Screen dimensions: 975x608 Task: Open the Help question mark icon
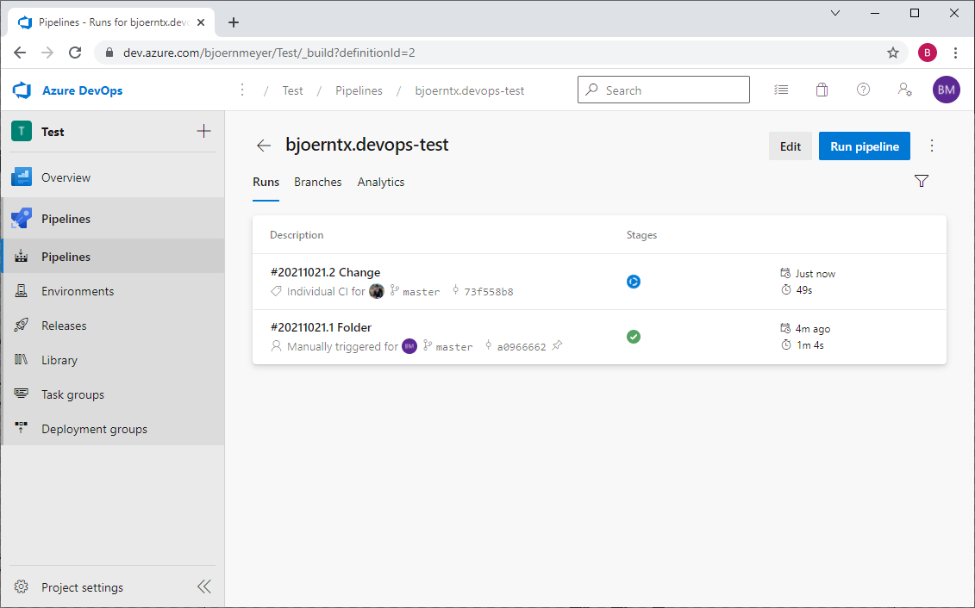click(x=863, y=90)
